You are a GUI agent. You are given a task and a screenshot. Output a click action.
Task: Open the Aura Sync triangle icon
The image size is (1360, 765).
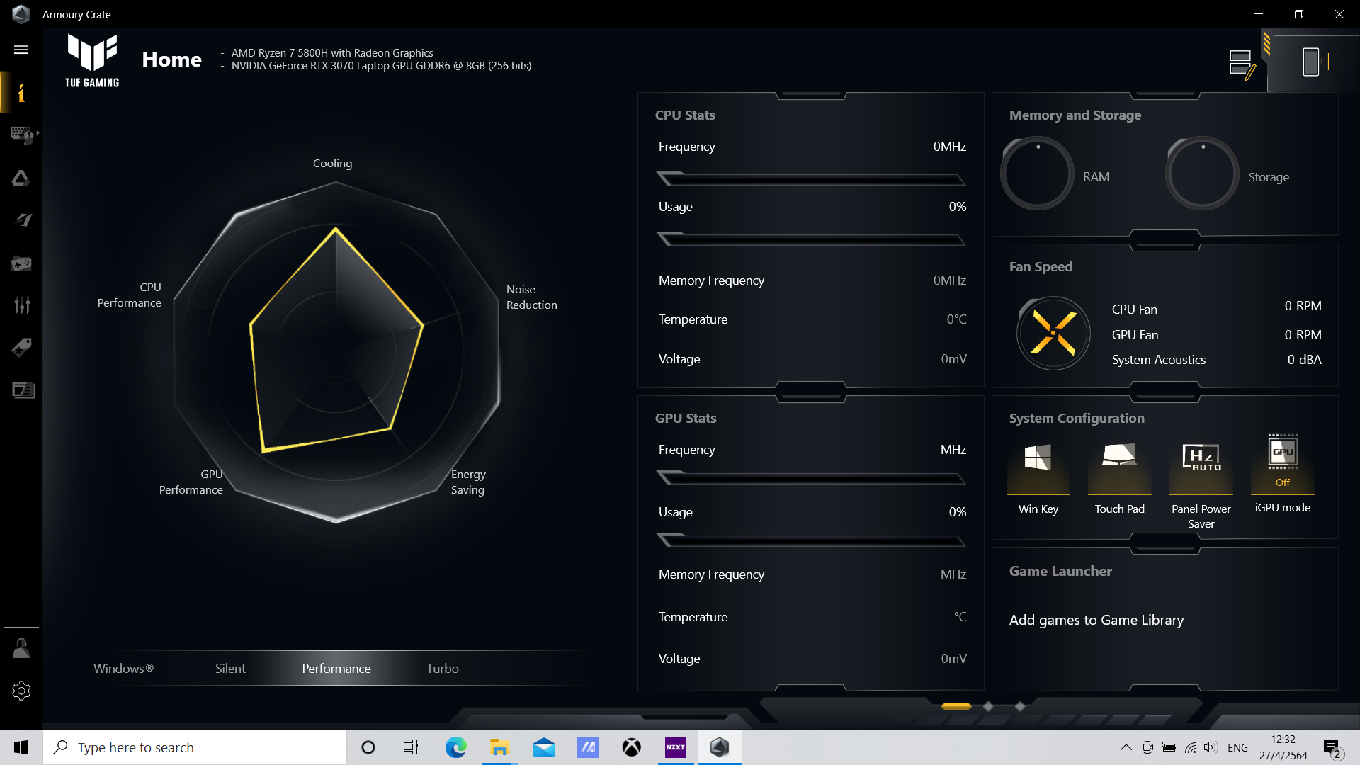[x=21, y=178]
